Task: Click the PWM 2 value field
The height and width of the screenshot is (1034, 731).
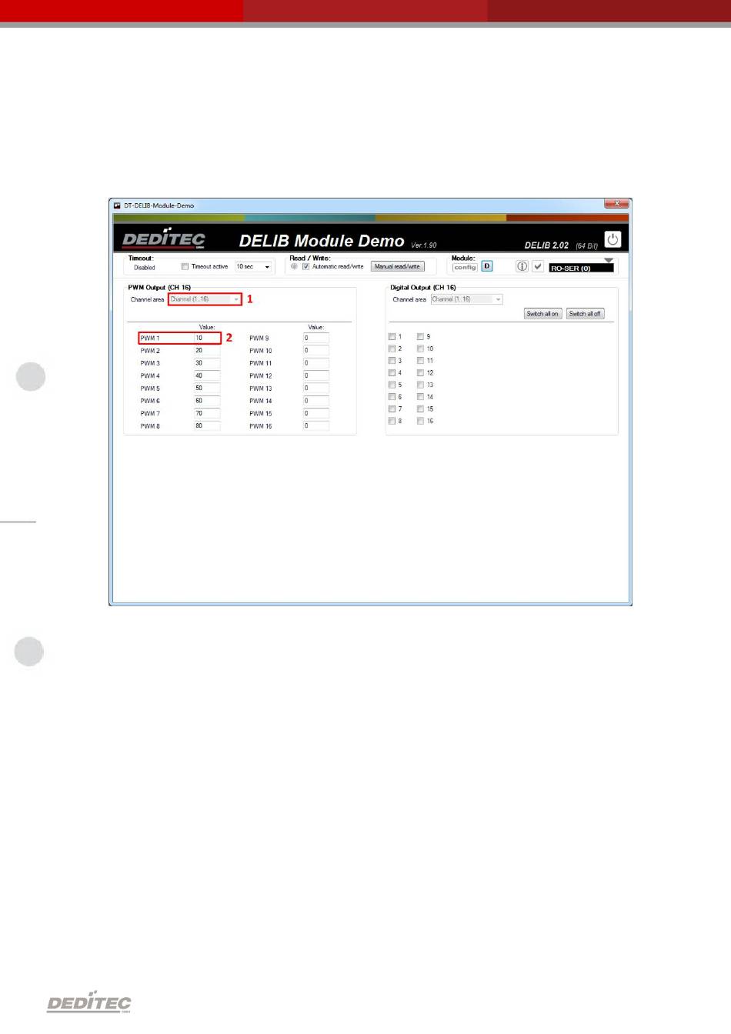Action: point(207,350)
